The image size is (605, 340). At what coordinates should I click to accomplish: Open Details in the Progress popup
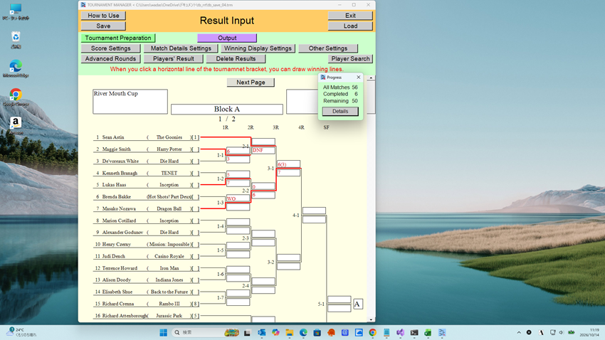pos(340,111)
